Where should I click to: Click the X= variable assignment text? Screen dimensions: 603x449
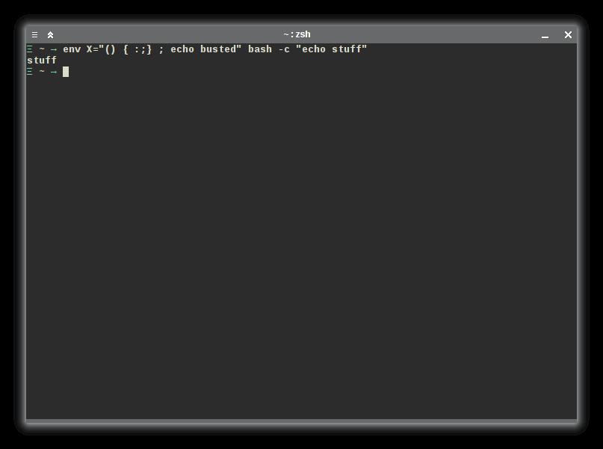pos(93,49)
